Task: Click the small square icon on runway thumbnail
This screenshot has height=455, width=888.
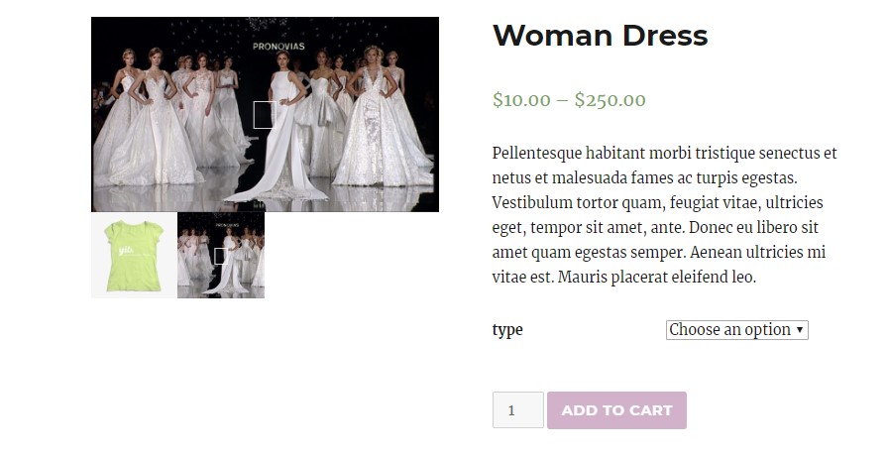Action: [220, 256]
